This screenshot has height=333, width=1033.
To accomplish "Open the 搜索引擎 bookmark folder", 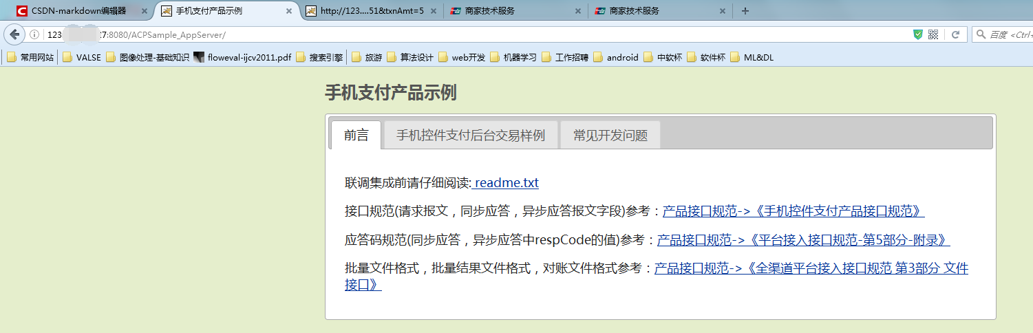I will [319, 58].
